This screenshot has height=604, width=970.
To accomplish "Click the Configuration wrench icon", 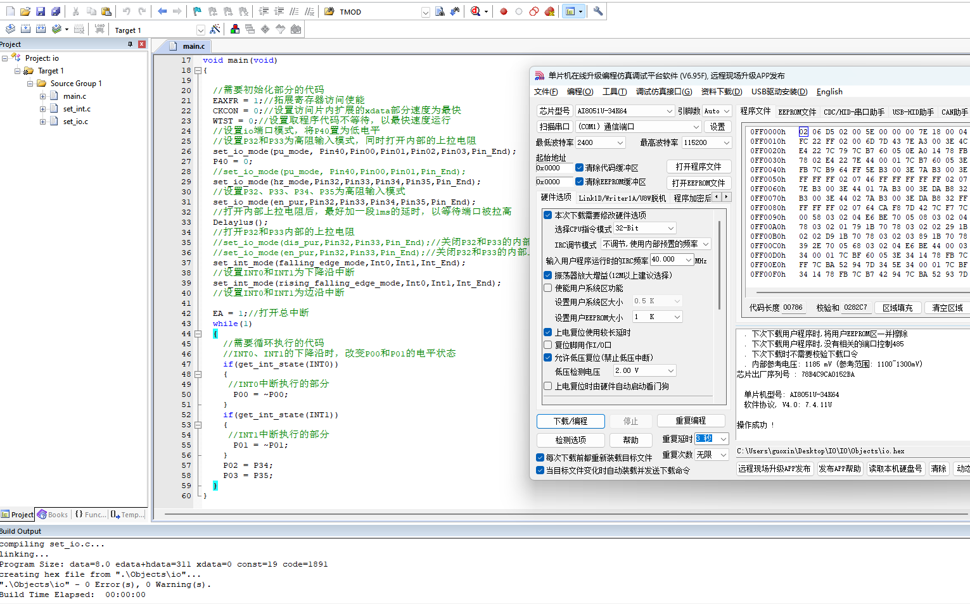I will [x=598, y=11].
